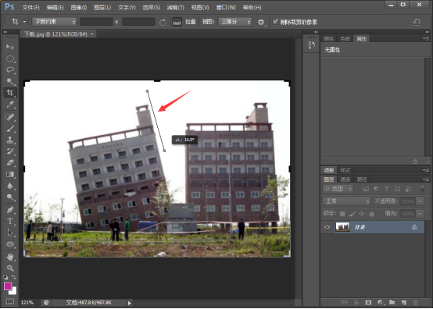Open the status bar info arrow

click(x=129, y=303)
